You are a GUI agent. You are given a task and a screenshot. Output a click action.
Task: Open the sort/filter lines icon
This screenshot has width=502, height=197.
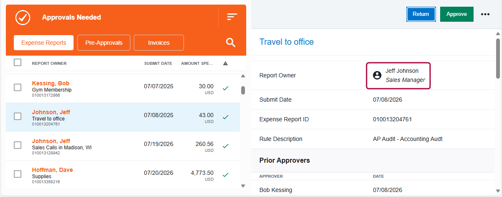[232, 17]
